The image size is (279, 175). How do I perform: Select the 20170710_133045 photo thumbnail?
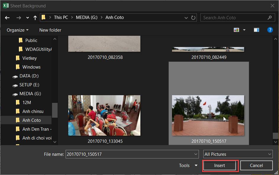104,115
